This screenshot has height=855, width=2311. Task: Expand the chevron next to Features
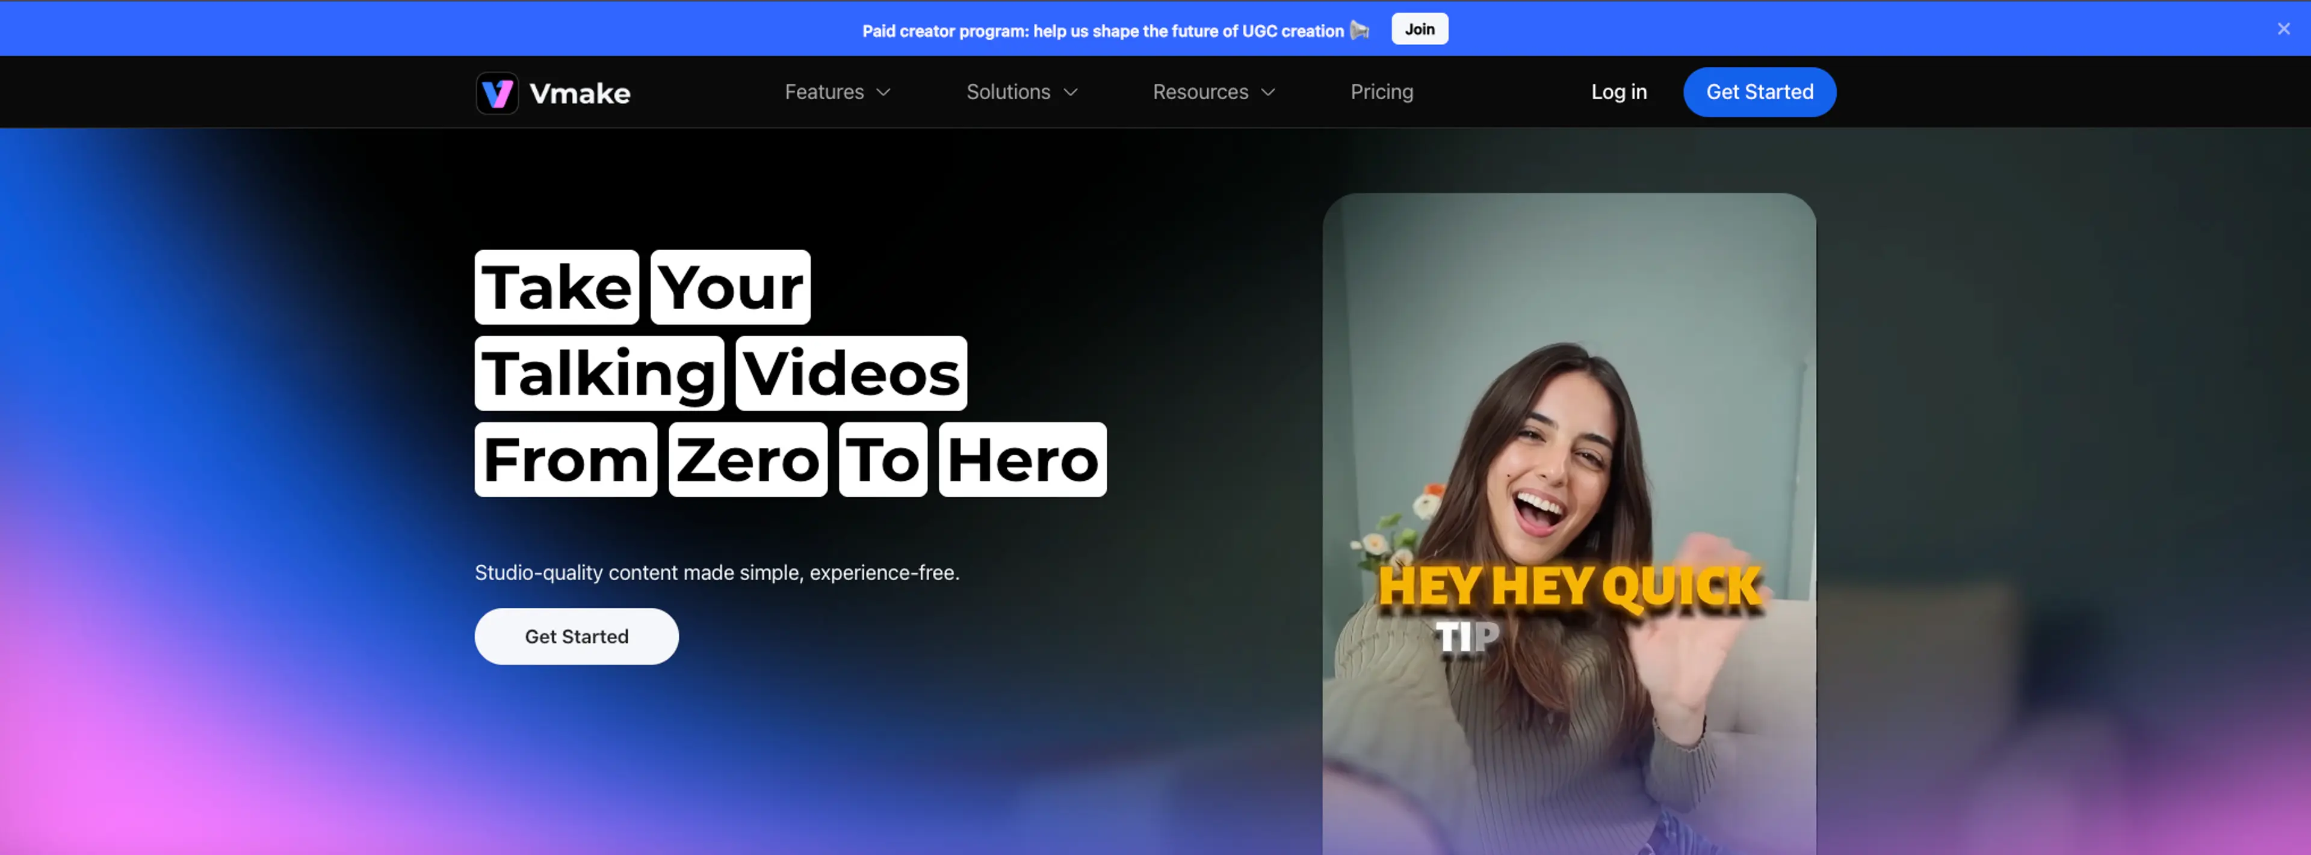point(883,93)
